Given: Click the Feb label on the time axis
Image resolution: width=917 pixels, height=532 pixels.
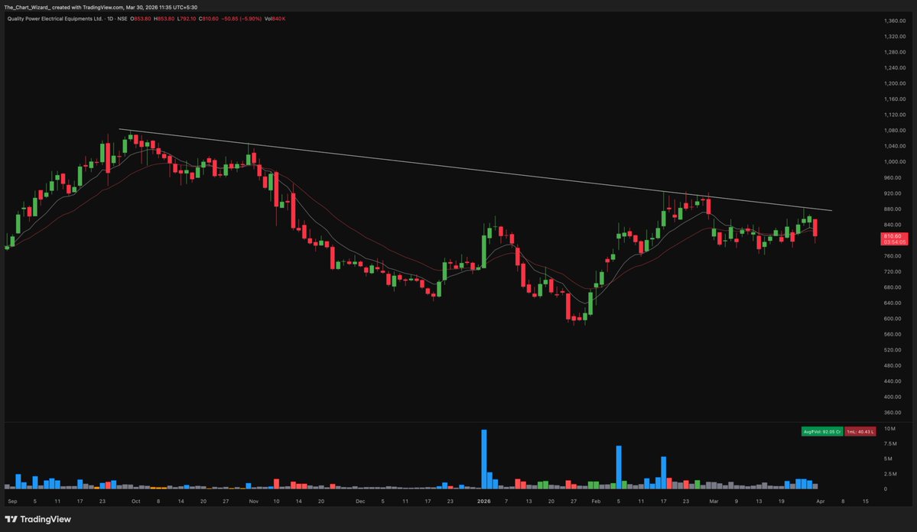Looking at the screenshot, I should pos(596,501).
